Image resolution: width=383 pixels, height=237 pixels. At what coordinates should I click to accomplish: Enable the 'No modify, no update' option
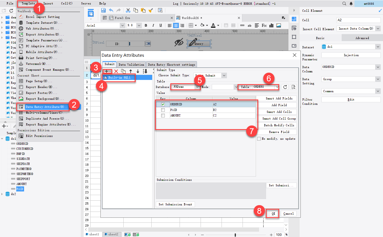coord(259,139)
